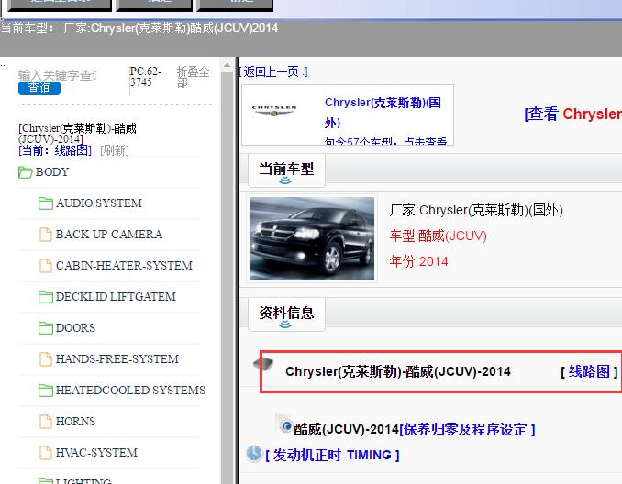Click the 年份:2014 text
The height and width of the screenshot is (484, 622).
(x=418, y=261)
